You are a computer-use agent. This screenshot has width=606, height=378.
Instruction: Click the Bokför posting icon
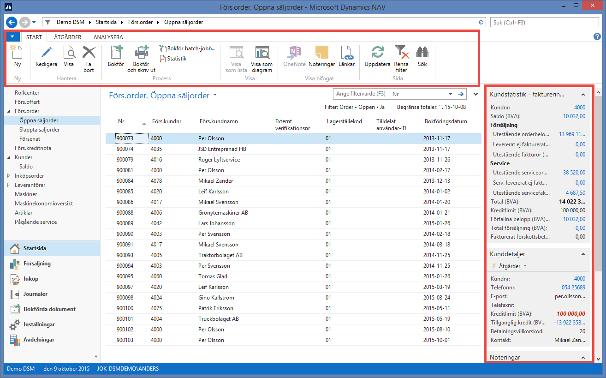click(116, 53)
